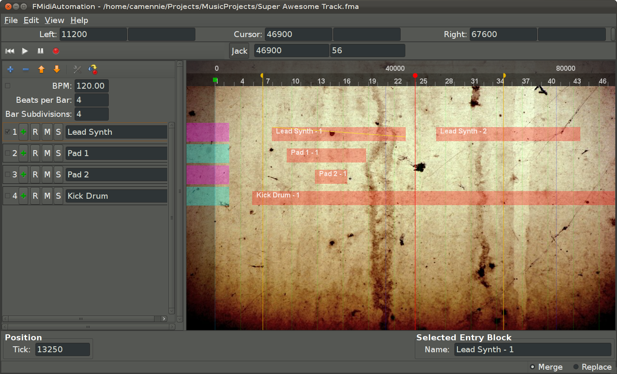Click the Position Tick field 13250
Screen dimensions: 617x374
click(x=63, y=349)
